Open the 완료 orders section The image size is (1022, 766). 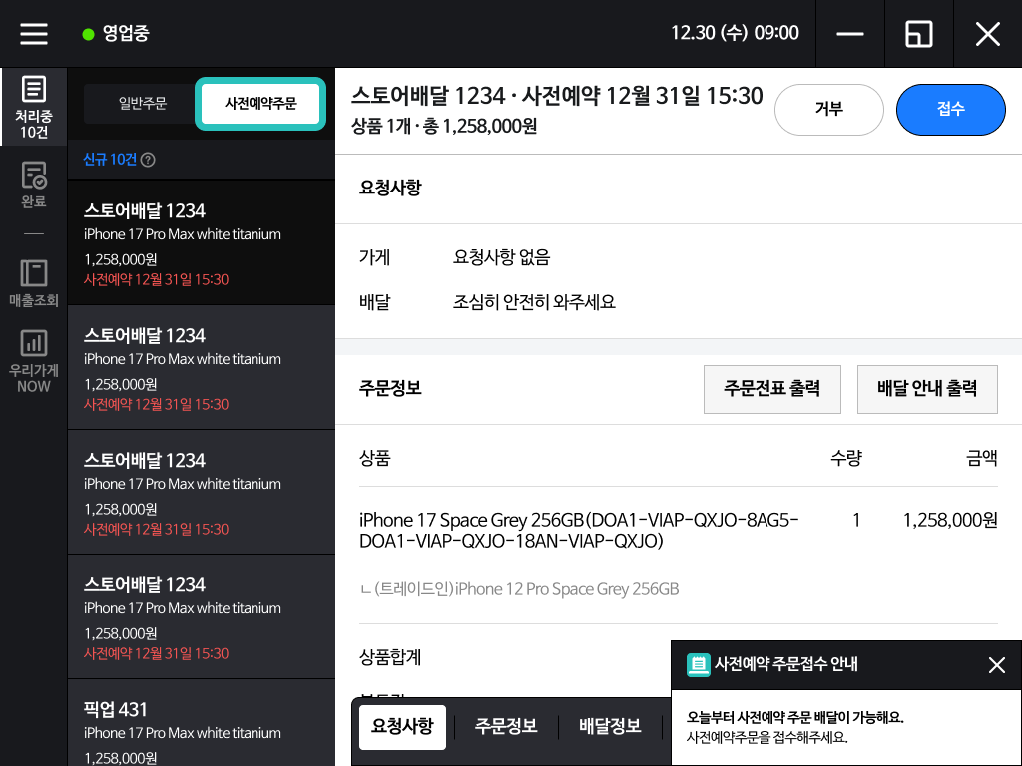pos(34,185)
